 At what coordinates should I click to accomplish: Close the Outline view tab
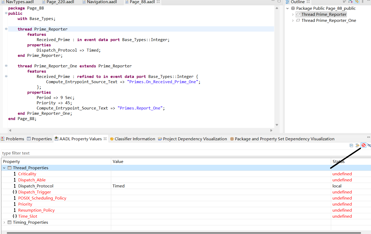tap(308, 2)
